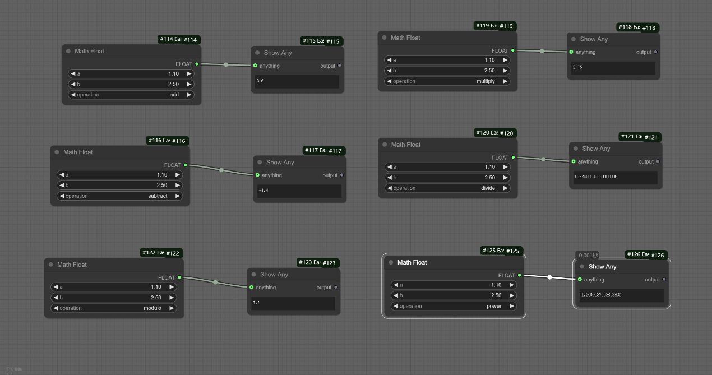Decrease value b in the subtract node

point(61,186)
